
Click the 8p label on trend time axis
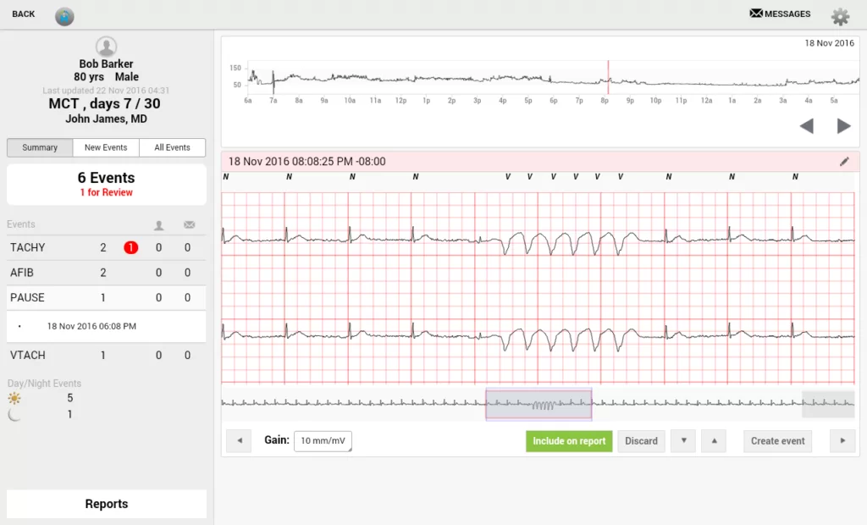click(x=605, y=101)
